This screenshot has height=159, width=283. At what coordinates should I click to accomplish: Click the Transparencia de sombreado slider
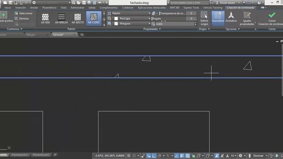pyautogui.click(x=172, y=13)
